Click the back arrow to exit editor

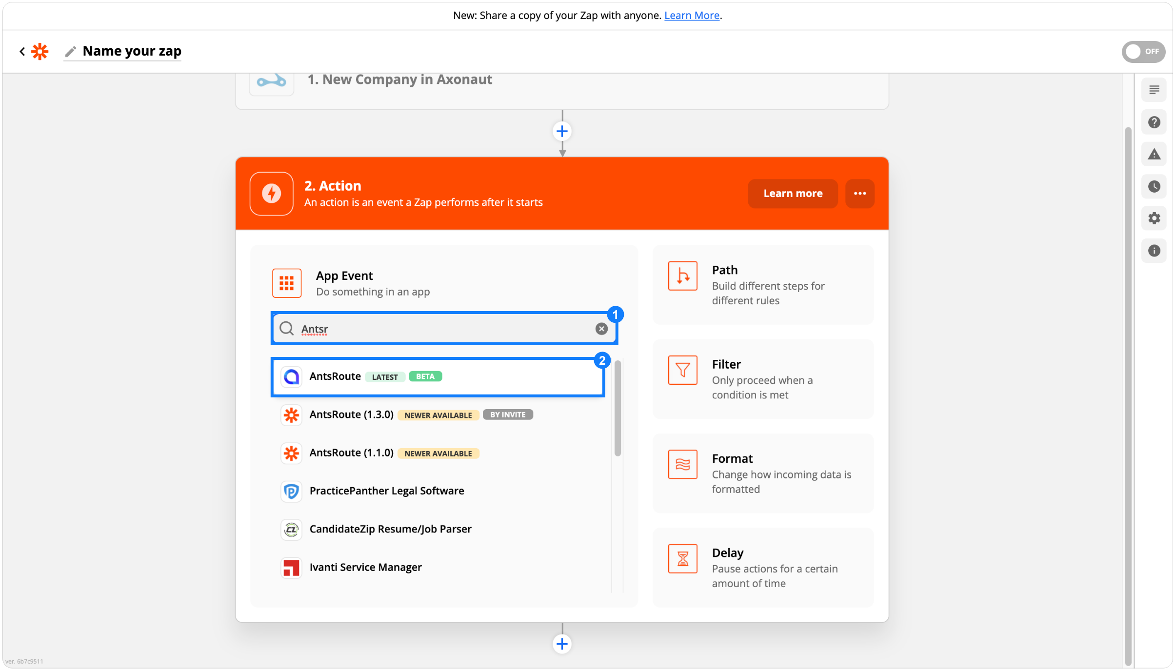point(22,51)
